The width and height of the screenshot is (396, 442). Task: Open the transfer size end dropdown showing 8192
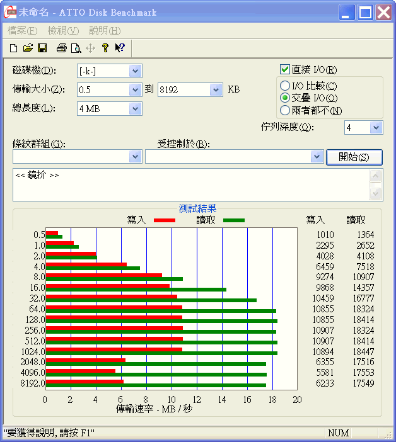pyautogui.click(x=216, y=90)
